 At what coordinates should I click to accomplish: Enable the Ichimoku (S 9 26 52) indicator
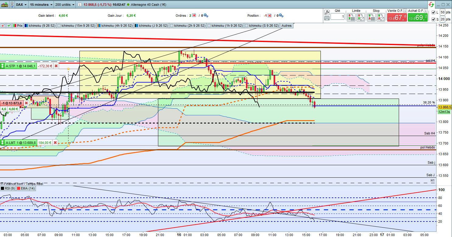pos(246,26)
